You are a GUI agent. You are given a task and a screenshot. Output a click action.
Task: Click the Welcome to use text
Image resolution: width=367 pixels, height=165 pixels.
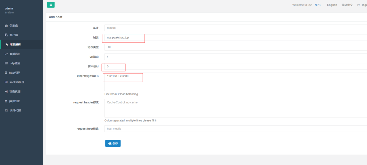(x=302, y=5)
